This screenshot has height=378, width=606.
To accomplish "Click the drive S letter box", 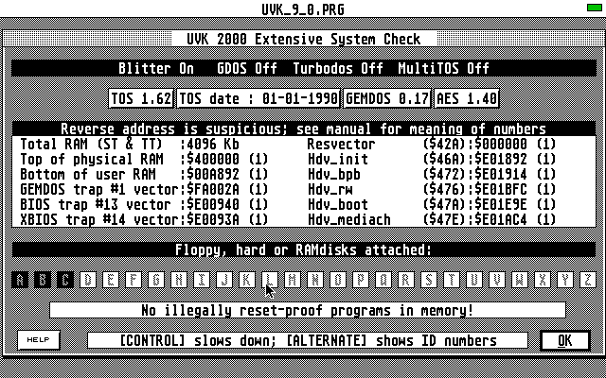I will [x=429, y=280].
